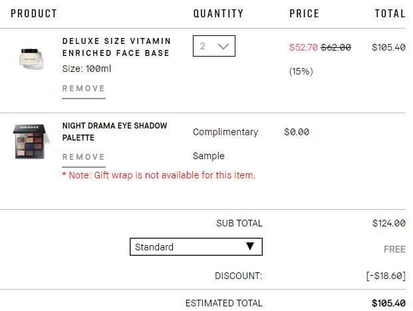The width and height of the screenshot is (413, 311).
Task: Click the Night Drama palette product image
Action: click(x=31, y=141)
